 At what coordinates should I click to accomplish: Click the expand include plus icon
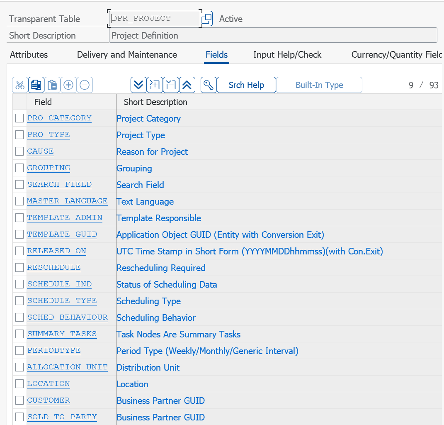(x=155, y=85)
